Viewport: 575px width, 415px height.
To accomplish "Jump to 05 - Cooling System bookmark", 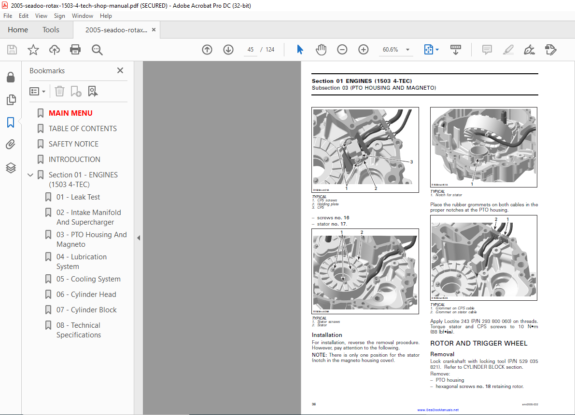I will coord(88,279).
